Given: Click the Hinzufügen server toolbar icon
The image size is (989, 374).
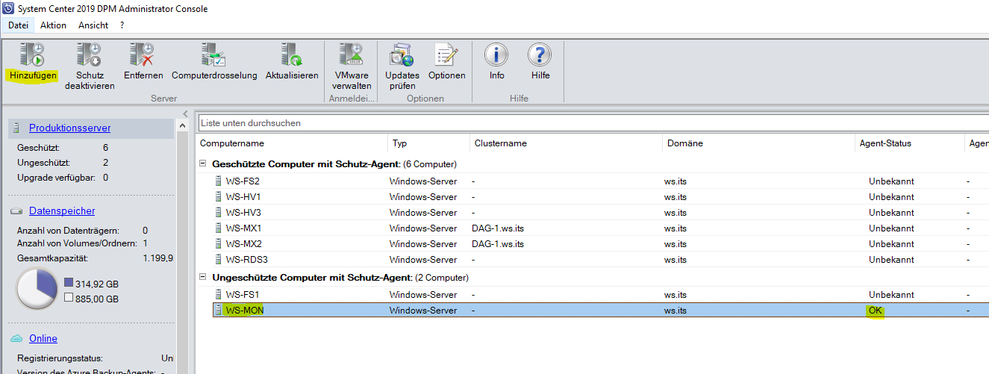Looking at the screenshot, I should tap(33, 54).
